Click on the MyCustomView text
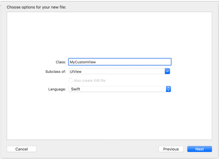This screenshot has height=159, width=219. [x=83, y=62]
